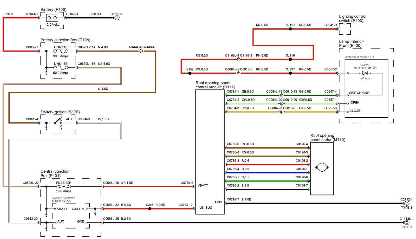Click the Central Junction Box (P101) label
The width and height of the screenshot is (416, 239).
point(55,173)
